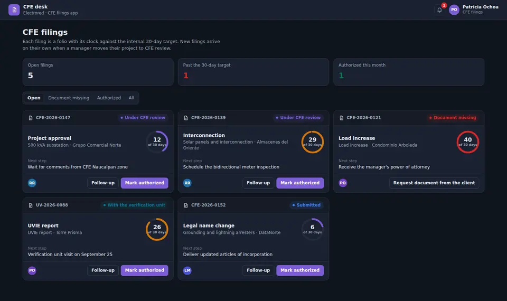Click the UVIE report card title
This screenshot has width=507, height=301.
43,225
